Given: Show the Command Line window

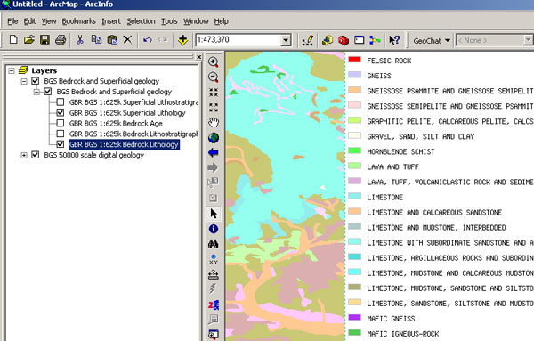Looking at the screenshot, I should pyautogui.click(x=359, y=40).
